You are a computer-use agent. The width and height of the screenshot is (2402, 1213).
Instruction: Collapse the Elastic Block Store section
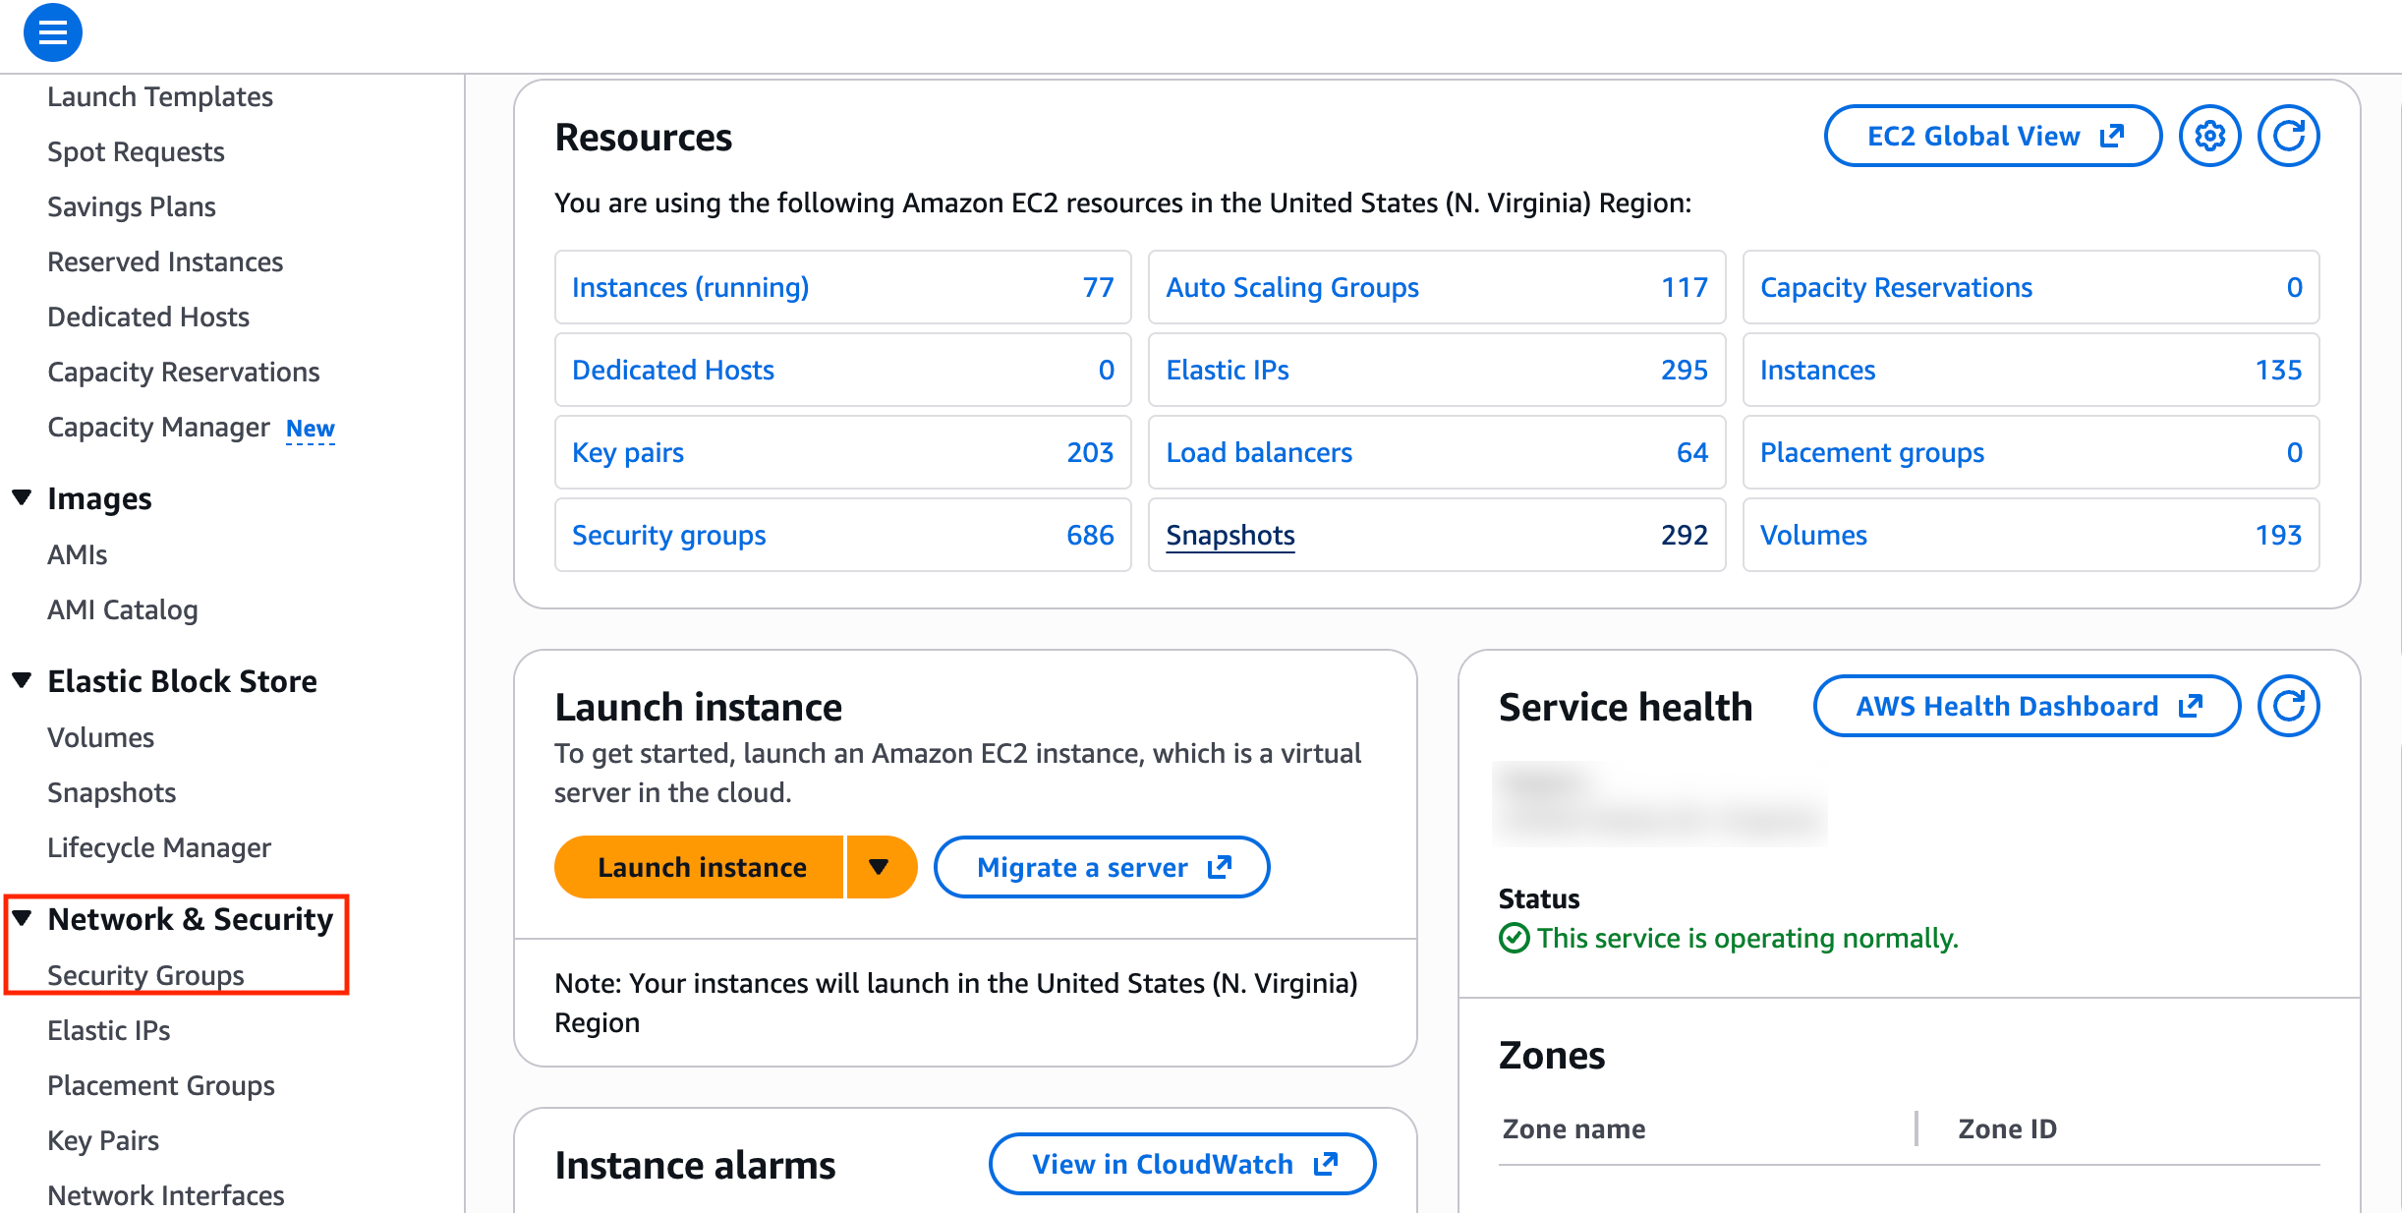point(22,679)
